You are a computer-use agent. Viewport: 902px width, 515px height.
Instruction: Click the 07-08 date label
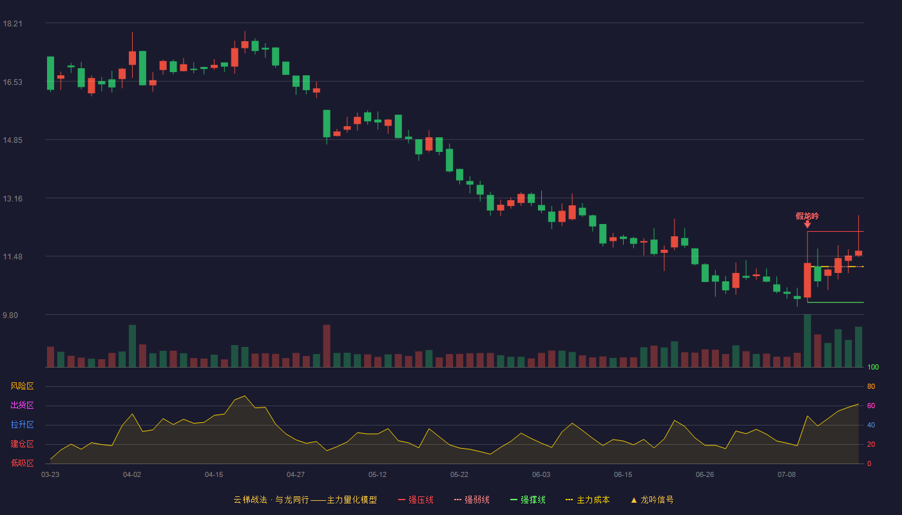coord(787,474)
